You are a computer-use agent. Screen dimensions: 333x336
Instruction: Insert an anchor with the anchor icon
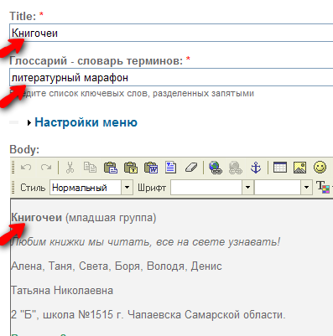tap(256, 168)
